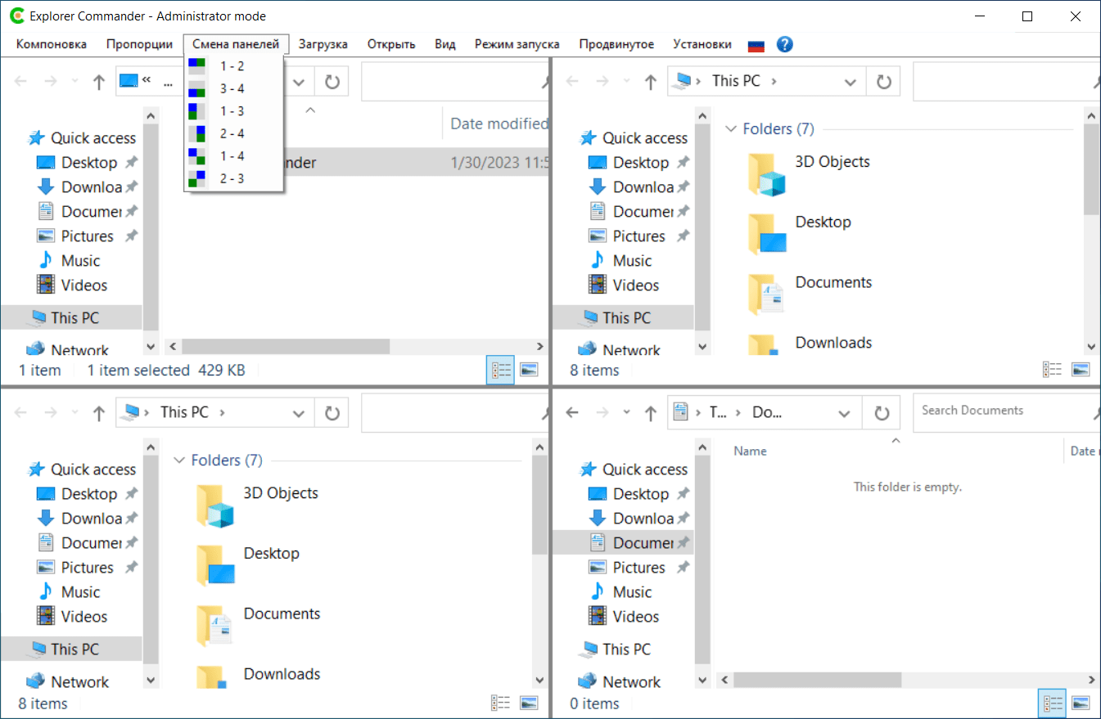Swap panels 1 - 3
Image resolution: width=1101 pixels, height=719 pixels.
tap(234, 111)
